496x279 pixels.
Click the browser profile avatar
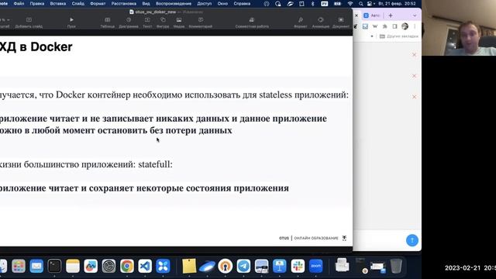click(405, 26)
